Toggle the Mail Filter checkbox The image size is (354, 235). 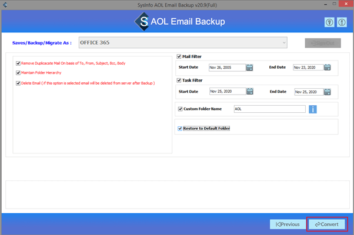179,56
